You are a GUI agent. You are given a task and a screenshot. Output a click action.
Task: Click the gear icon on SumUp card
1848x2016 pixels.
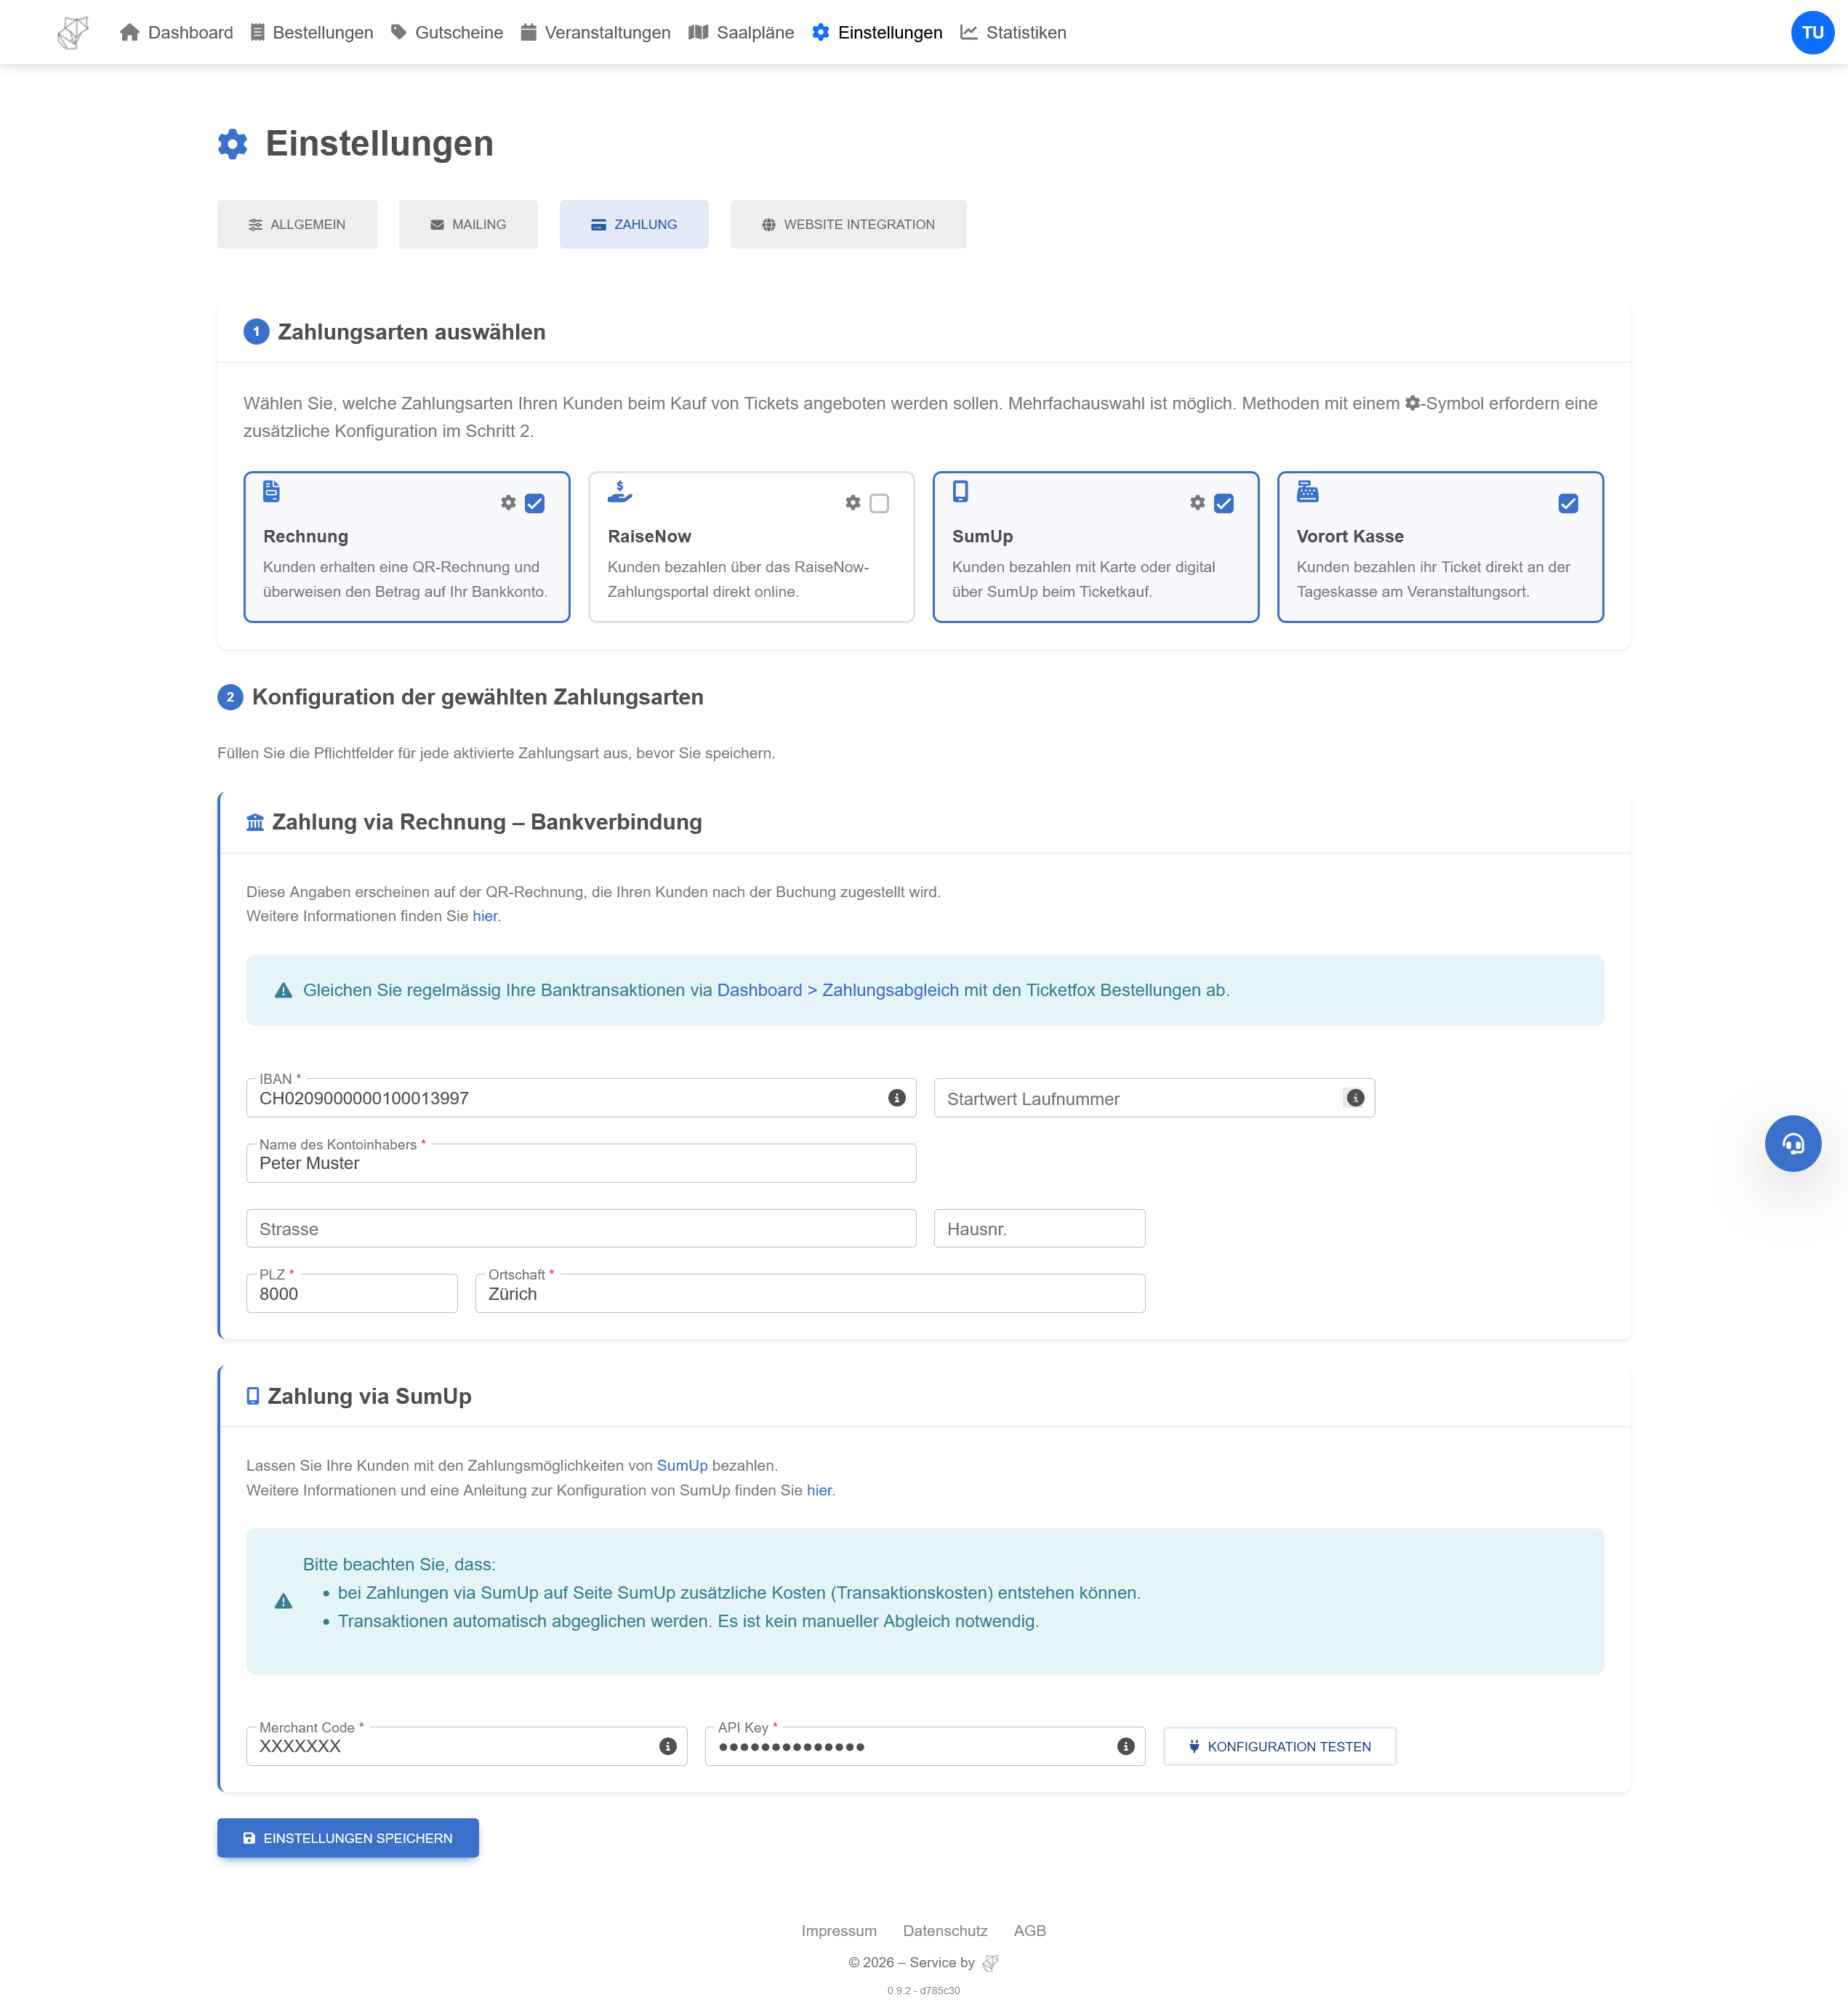1197,503
